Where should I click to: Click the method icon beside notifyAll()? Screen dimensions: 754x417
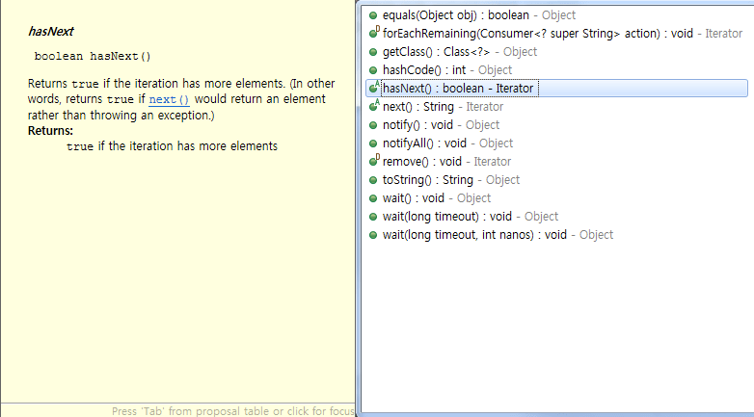[x=373, y=143]
